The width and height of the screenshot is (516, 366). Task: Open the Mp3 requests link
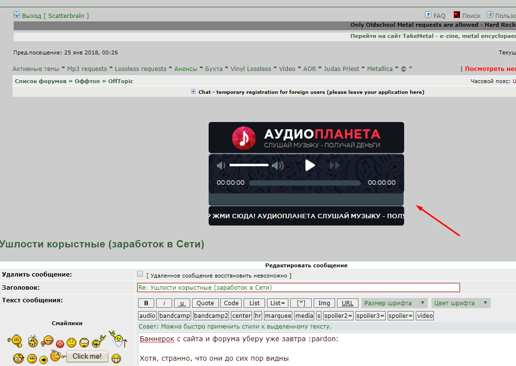(87, 69)
